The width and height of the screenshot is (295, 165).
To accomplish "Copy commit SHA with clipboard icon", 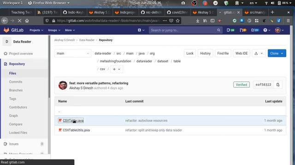I will (278, 85).
